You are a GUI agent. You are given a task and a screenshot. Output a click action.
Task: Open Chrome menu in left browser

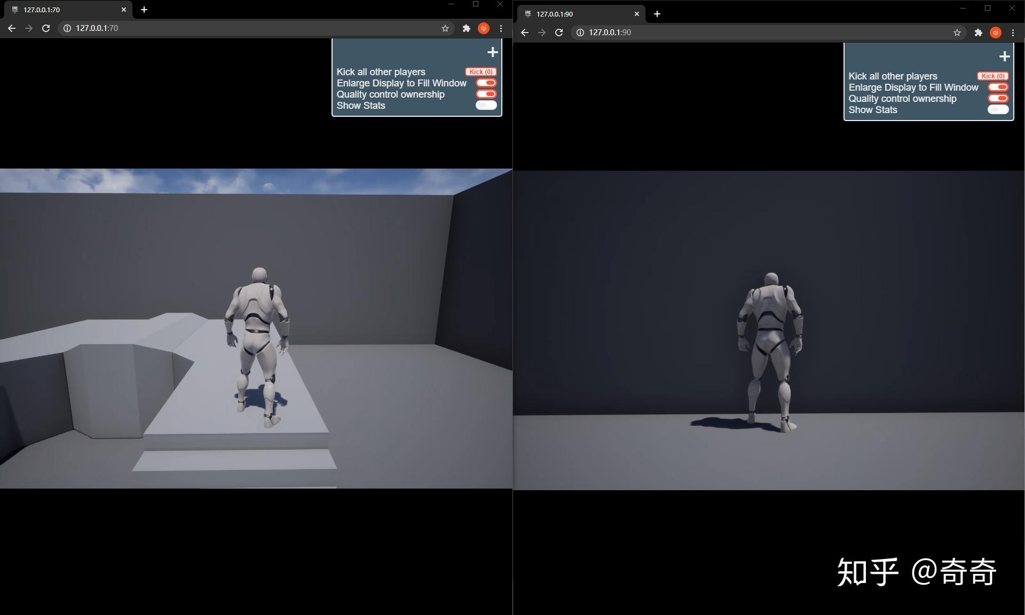click(501, 28)
